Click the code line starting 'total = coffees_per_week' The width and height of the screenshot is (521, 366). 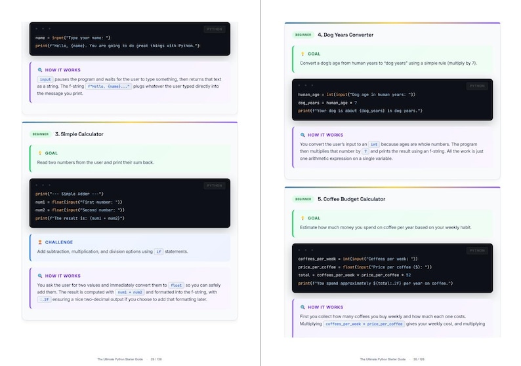pos(354,275)
